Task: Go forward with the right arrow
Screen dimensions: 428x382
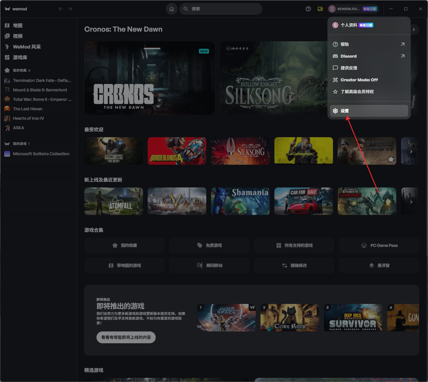Action: [70, 9]
